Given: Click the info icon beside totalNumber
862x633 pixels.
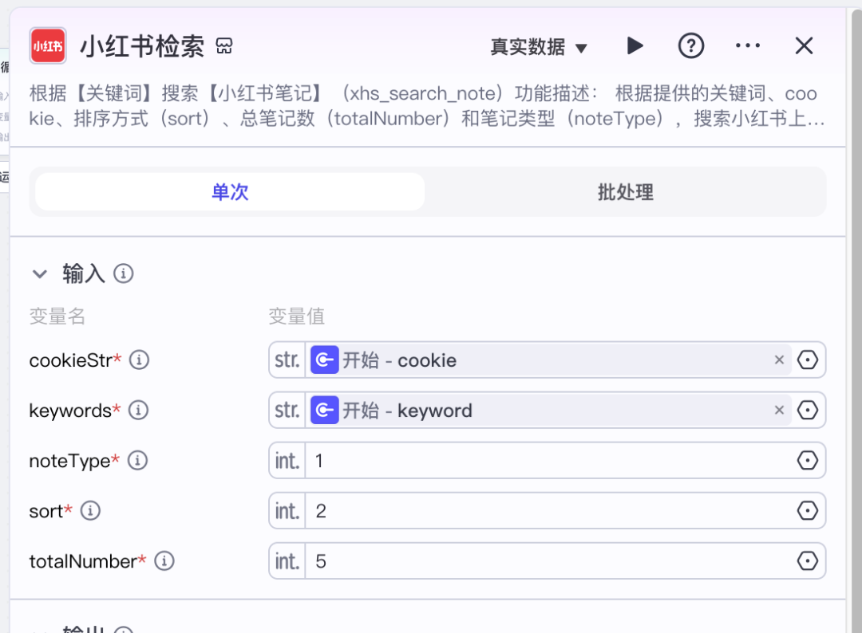Looking at the screenshot, I should [164, 561].
